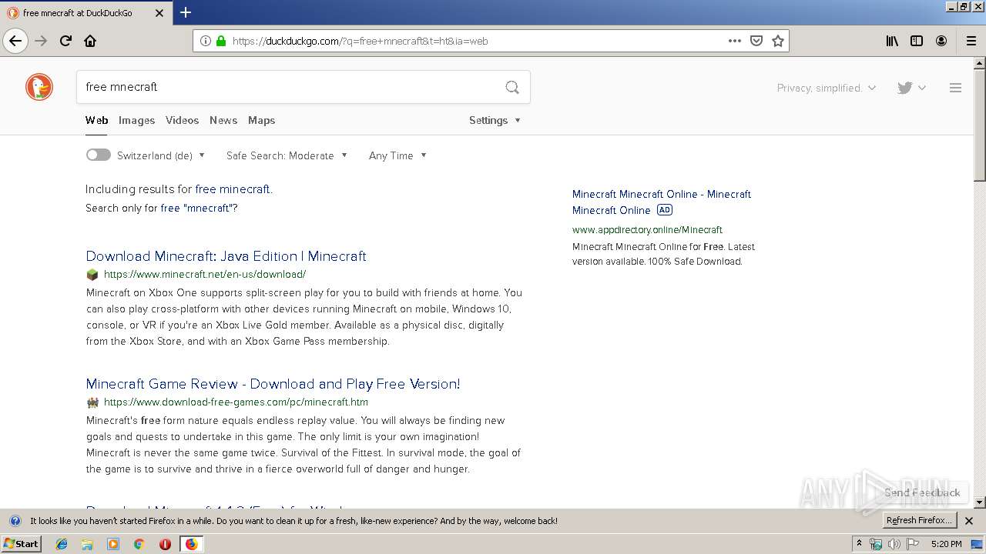Open the DuckDuckGo side menu icon
Screen dimensions: 986x554
tap(955, 88)
